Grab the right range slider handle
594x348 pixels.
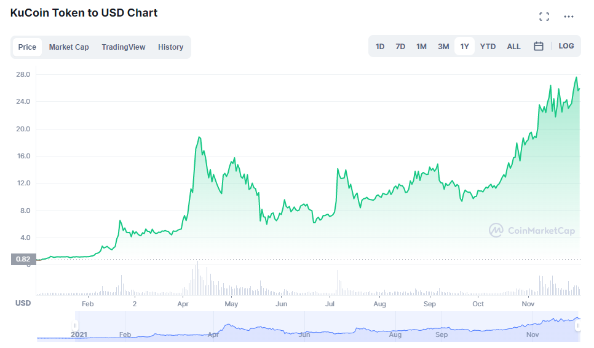[x=578, y=326]
